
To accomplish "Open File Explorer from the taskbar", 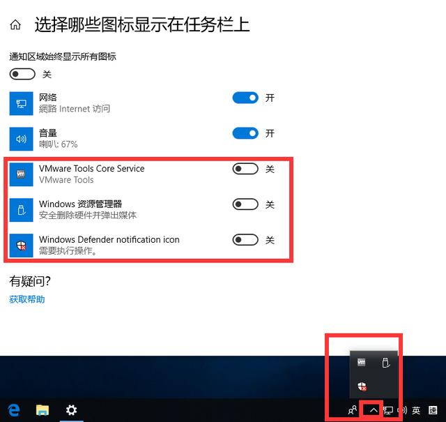I will click(43, 410).
